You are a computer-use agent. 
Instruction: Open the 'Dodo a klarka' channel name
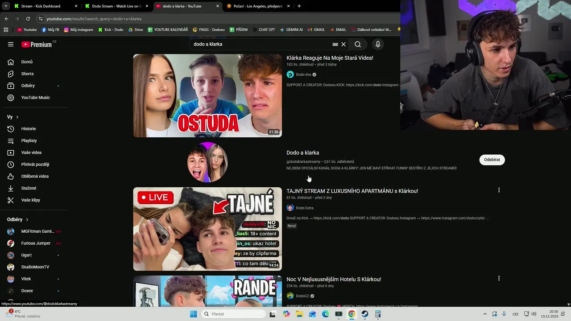click(302, 152)
